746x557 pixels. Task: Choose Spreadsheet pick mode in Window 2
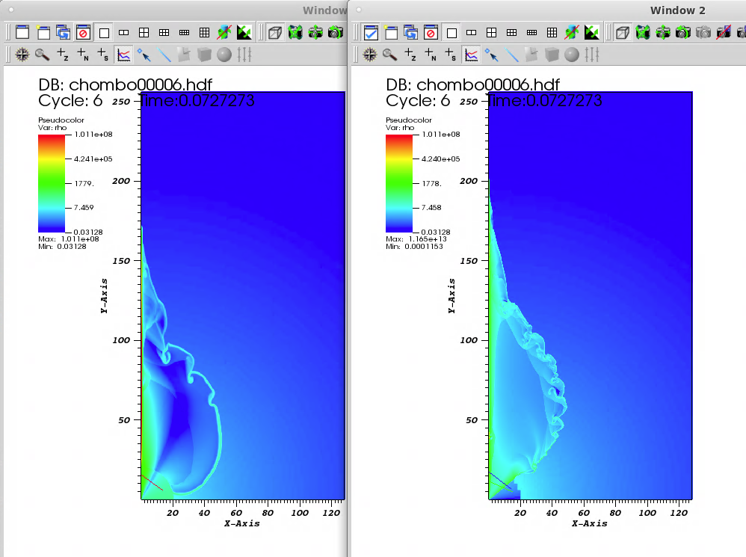click(x=451, y=55)
